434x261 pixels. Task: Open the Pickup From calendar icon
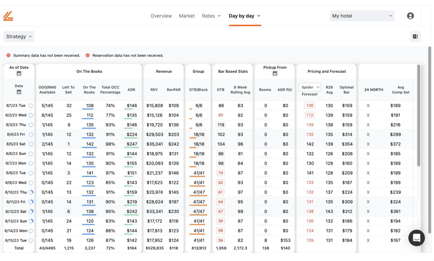[274, 73]
